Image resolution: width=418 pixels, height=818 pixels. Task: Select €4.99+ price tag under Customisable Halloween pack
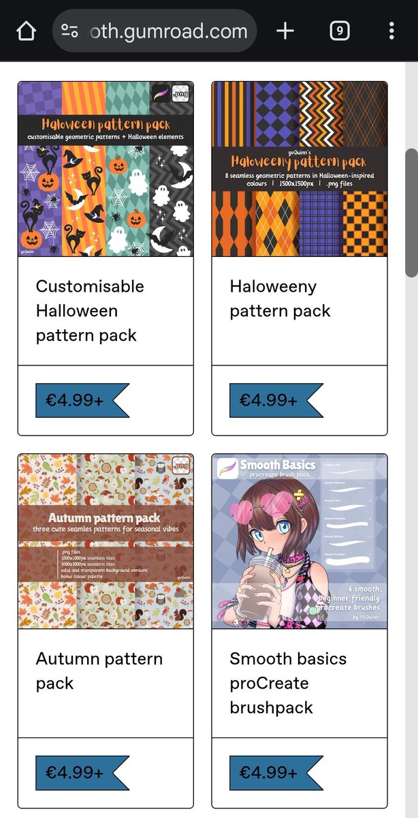(82, 400)
